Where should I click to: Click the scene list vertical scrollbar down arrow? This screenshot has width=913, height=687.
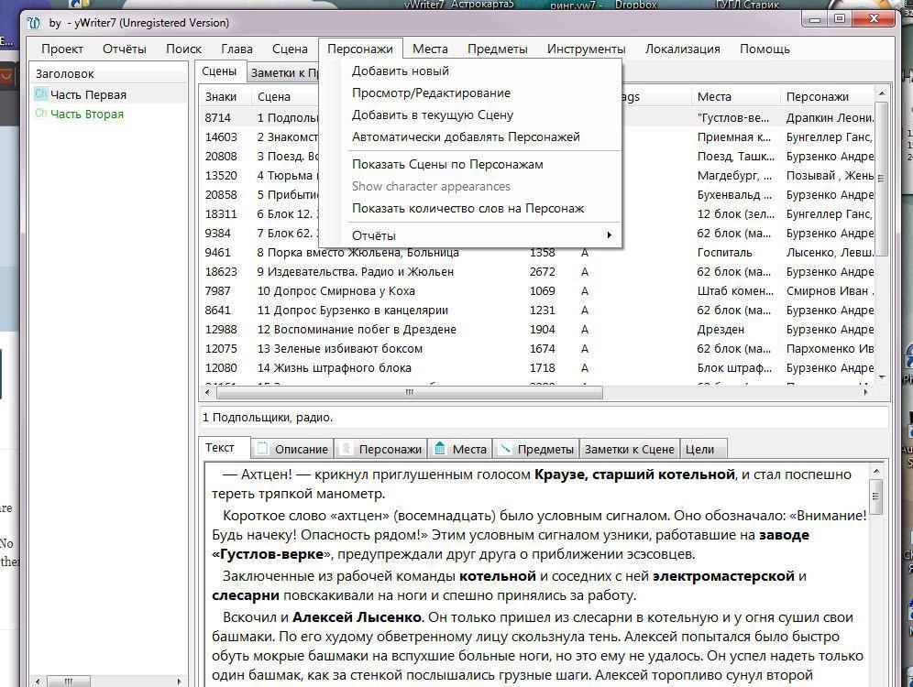[882, 376]
